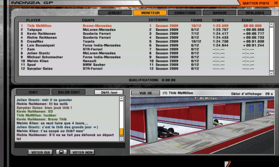Open the Réglages tab
The height and width of the screenshot is (167, 279).
(x=254, y=13)
